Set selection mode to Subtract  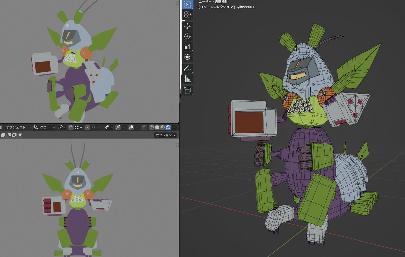[8, 135]
